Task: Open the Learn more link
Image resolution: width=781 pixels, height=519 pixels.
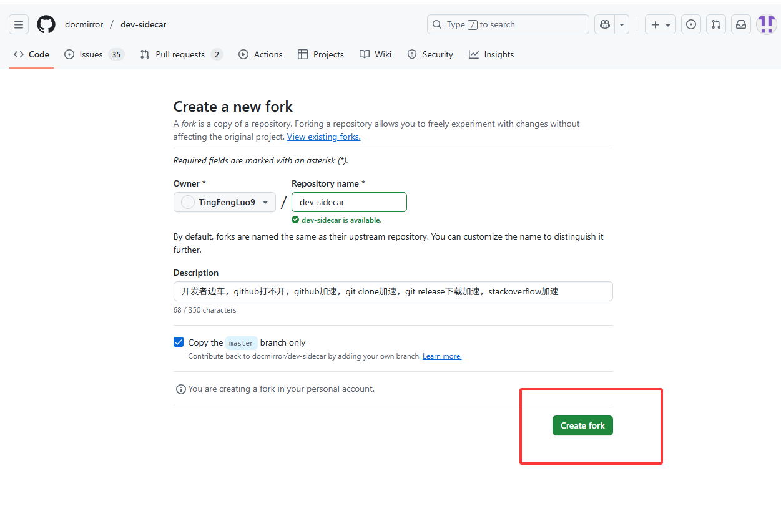Action: 442,356
